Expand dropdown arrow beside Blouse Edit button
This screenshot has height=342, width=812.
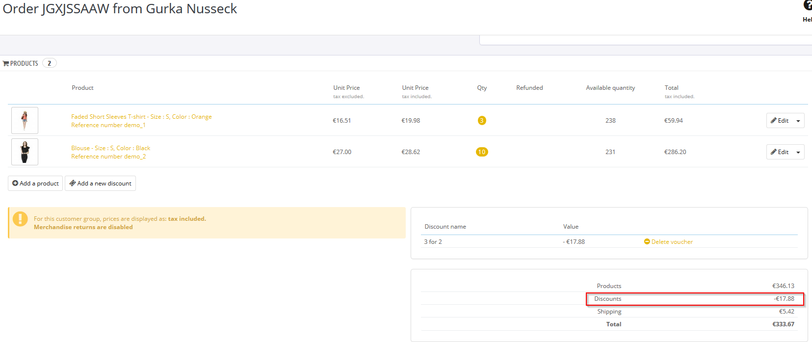(x=798, y=153)
